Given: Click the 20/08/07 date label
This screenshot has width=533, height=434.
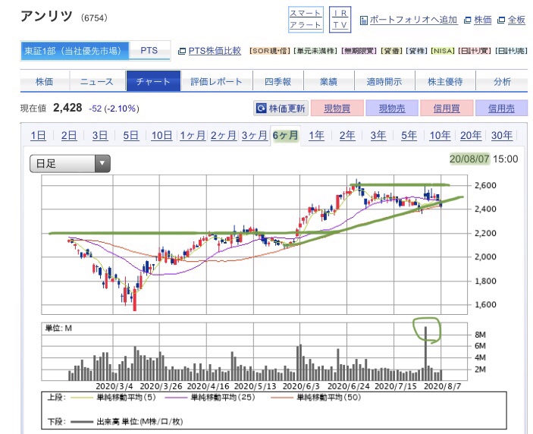Looking at the screenshot, I should [470, 159].
